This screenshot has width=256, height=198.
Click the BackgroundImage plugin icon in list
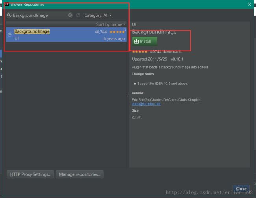10,34
